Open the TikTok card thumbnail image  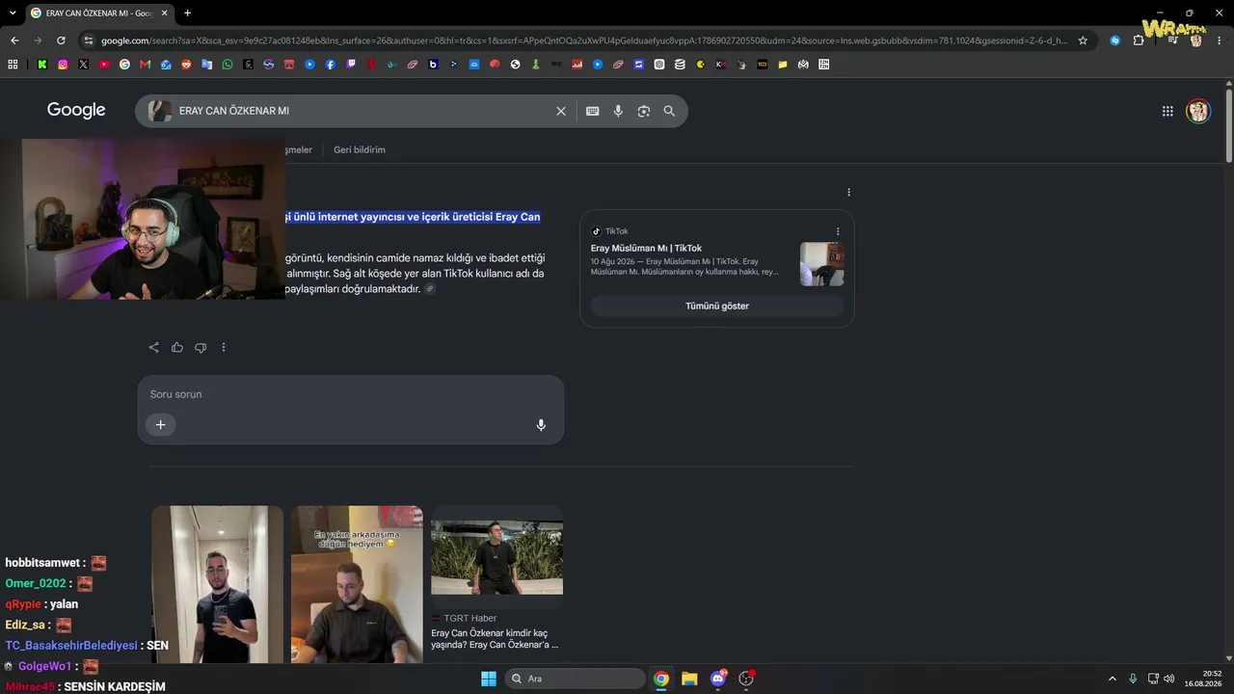[822, 264]
